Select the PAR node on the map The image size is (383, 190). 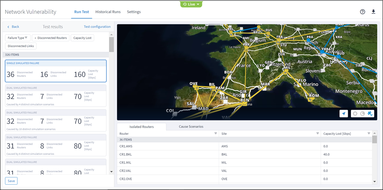pyautogui.click(x=246, y=48)
